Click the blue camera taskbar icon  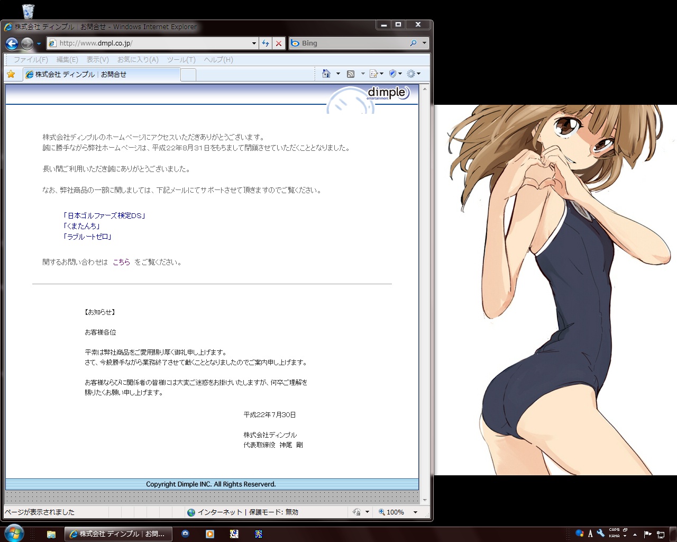(x=185, y=534)
